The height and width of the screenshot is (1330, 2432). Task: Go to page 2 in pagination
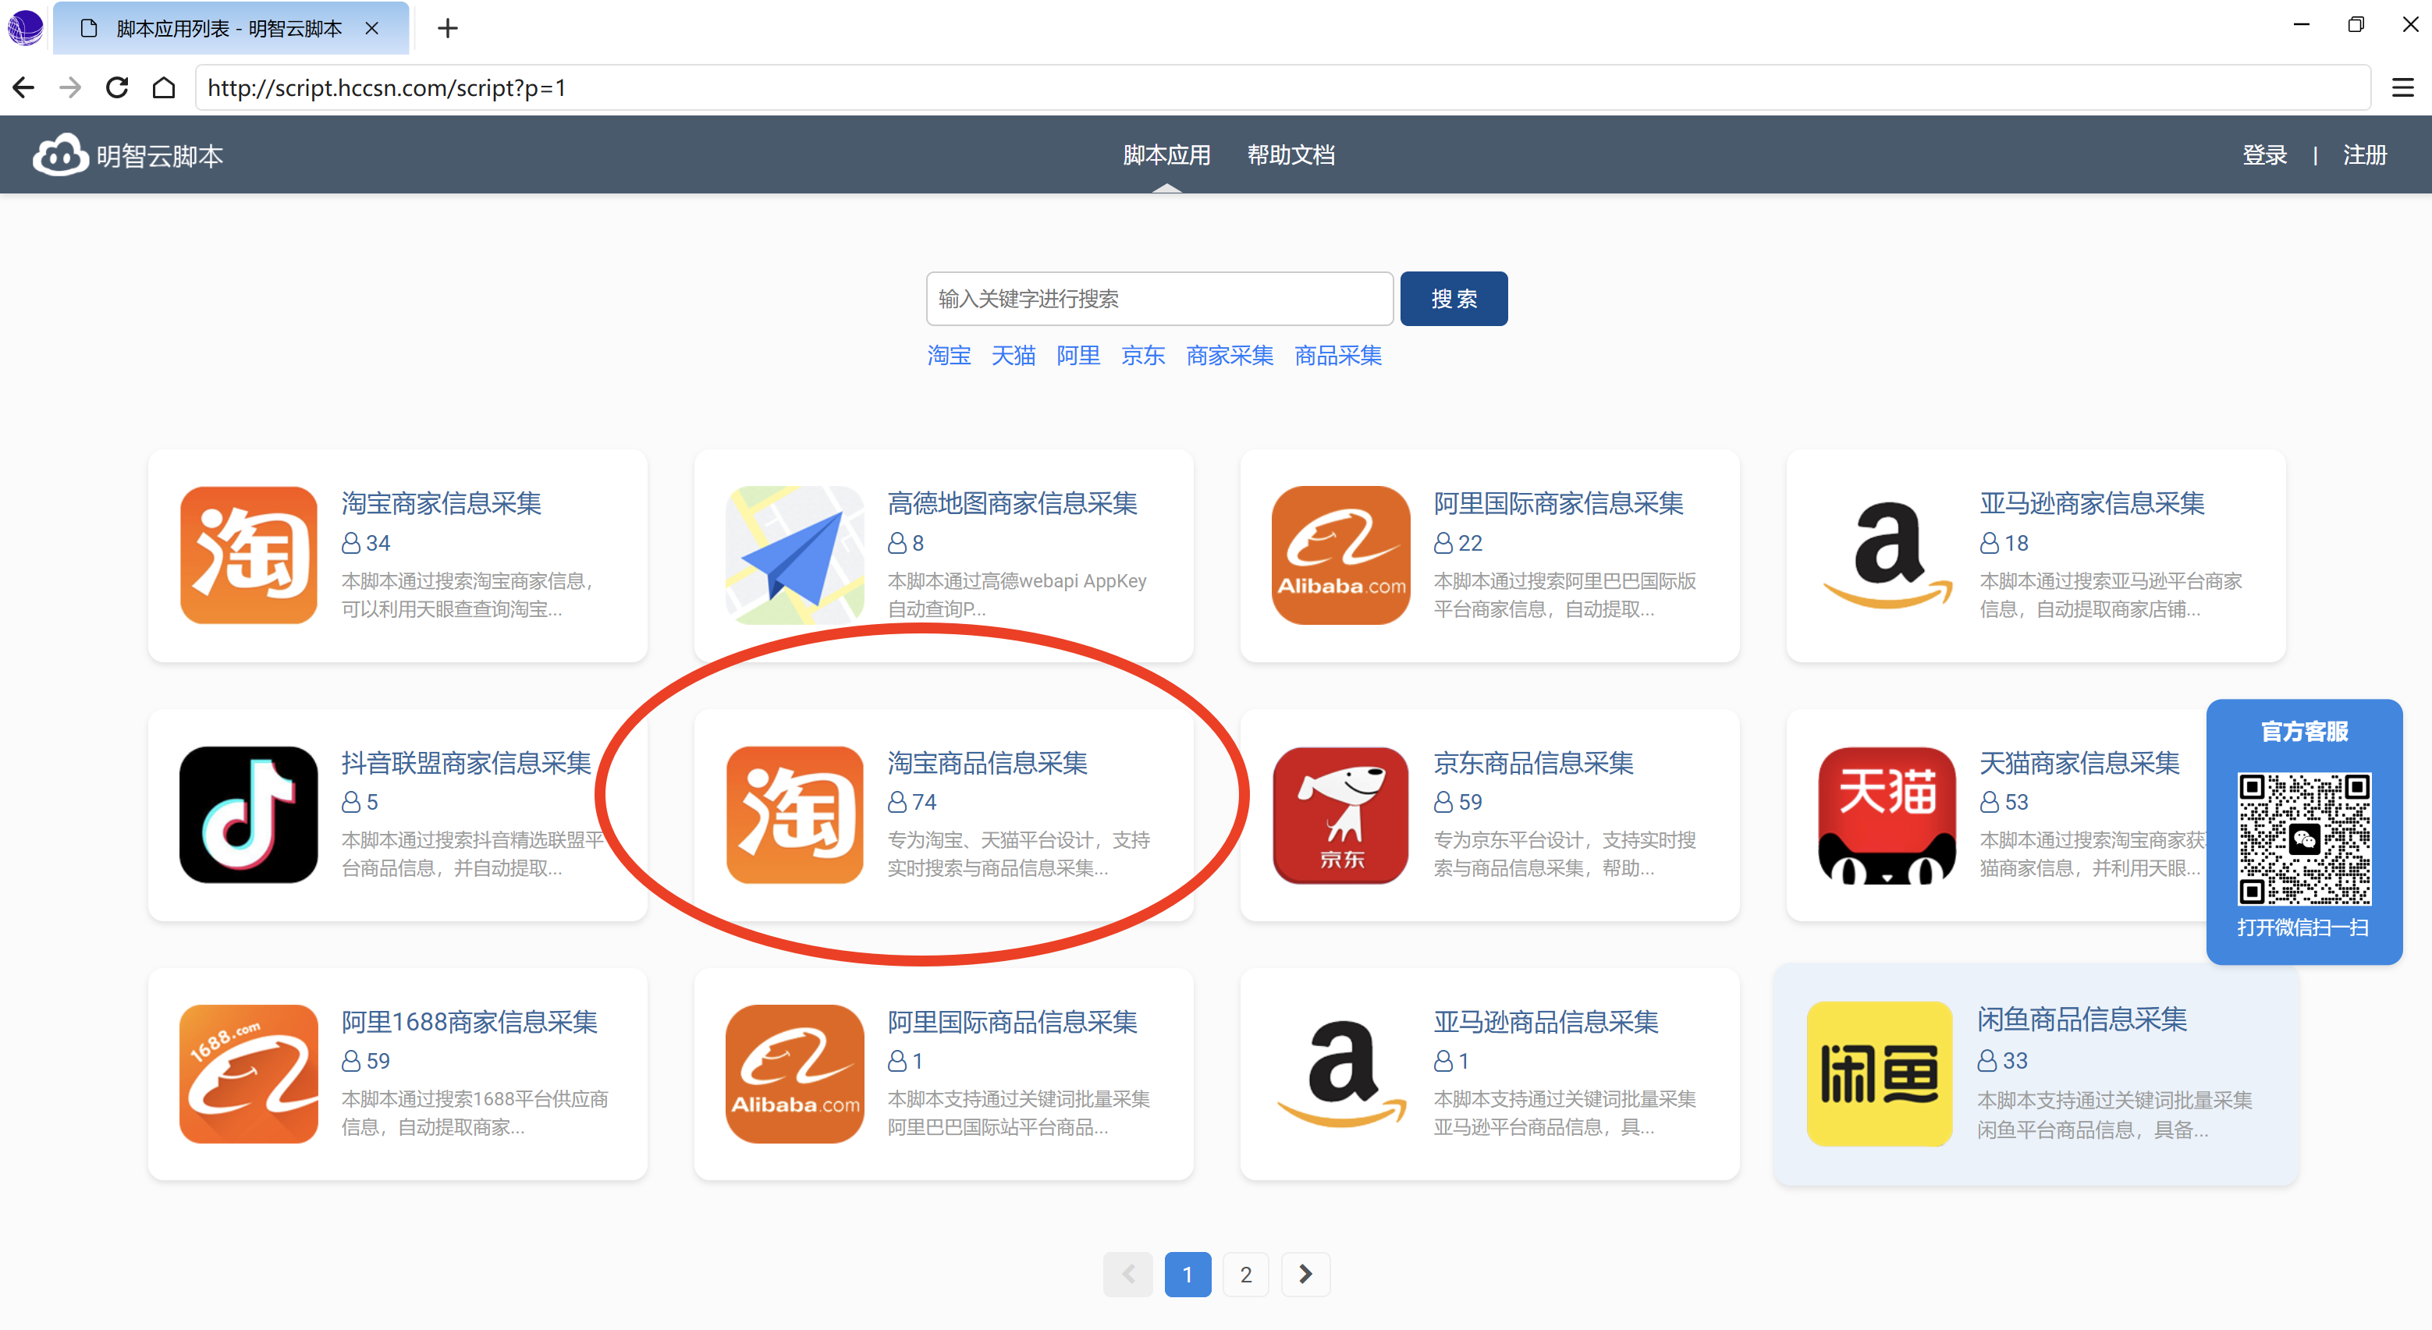tap(1246, 1275)
